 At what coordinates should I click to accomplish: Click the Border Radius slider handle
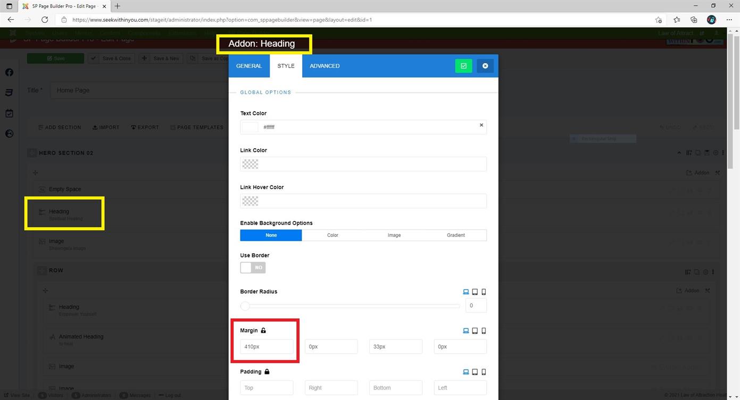(245, 306)
